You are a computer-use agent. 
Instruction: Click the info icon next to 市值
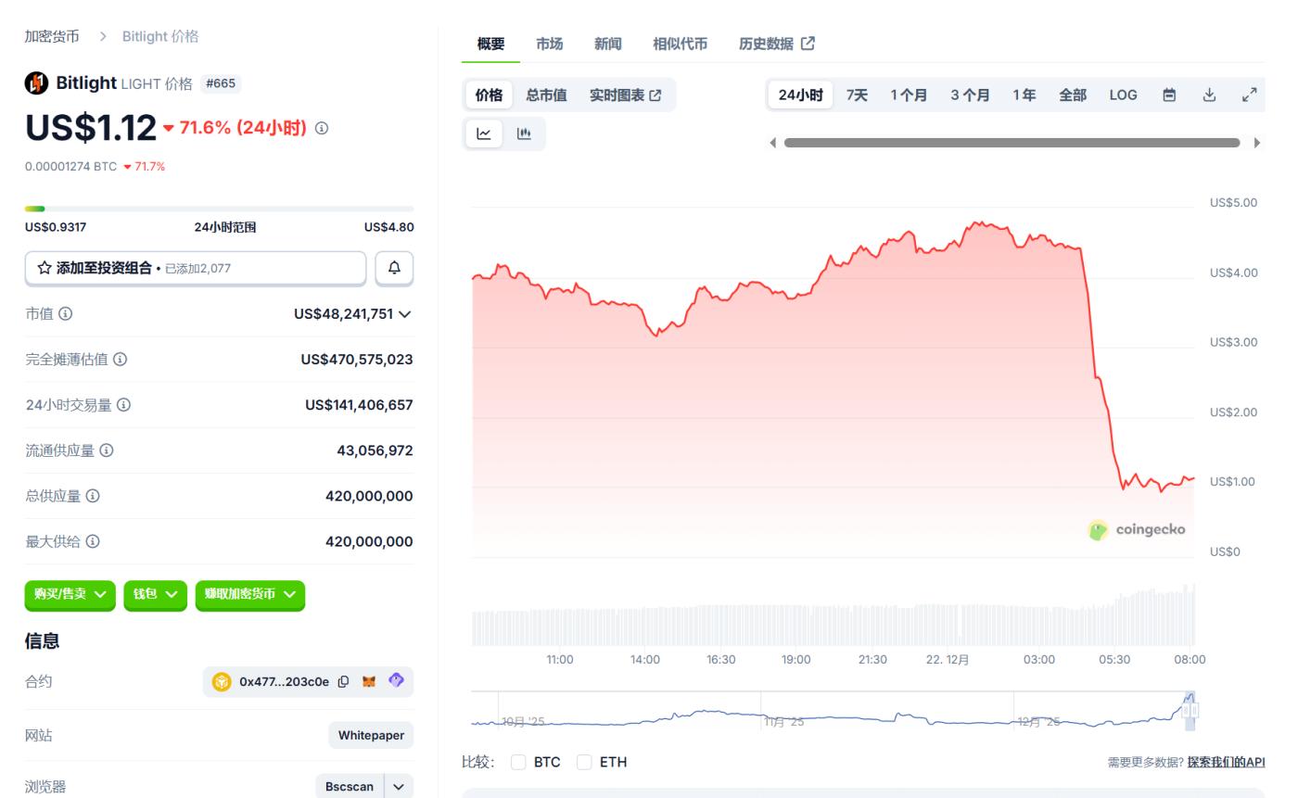(65, 314)
